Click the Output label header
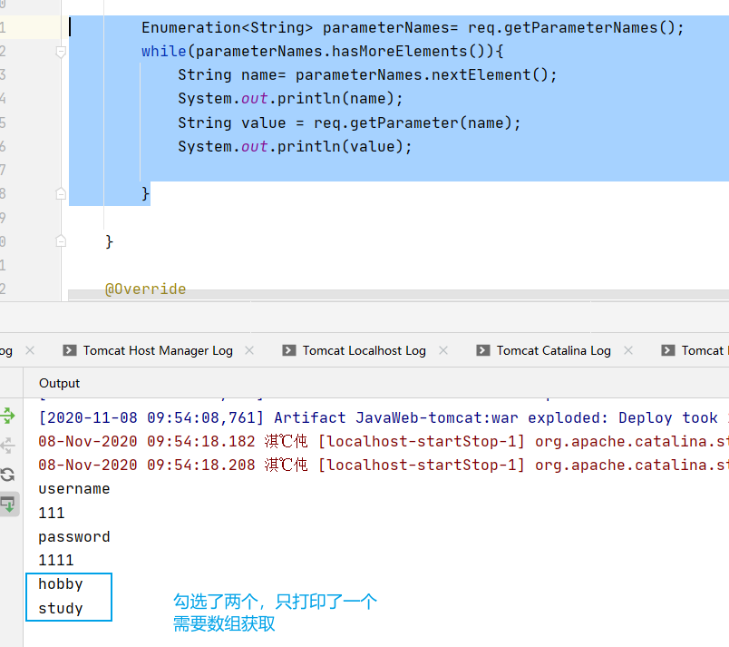 click(x=60, y=383)
